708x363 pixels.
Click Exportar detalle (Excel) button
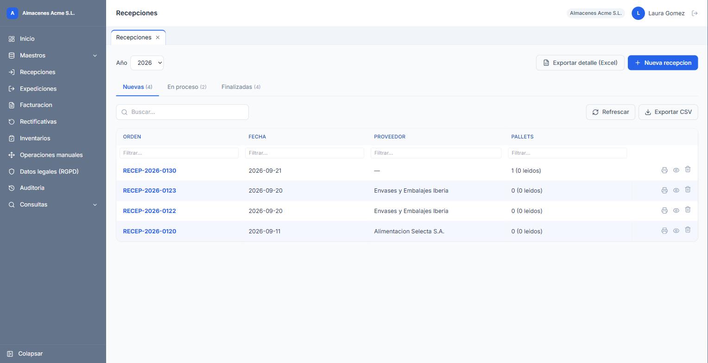(580, 63)
